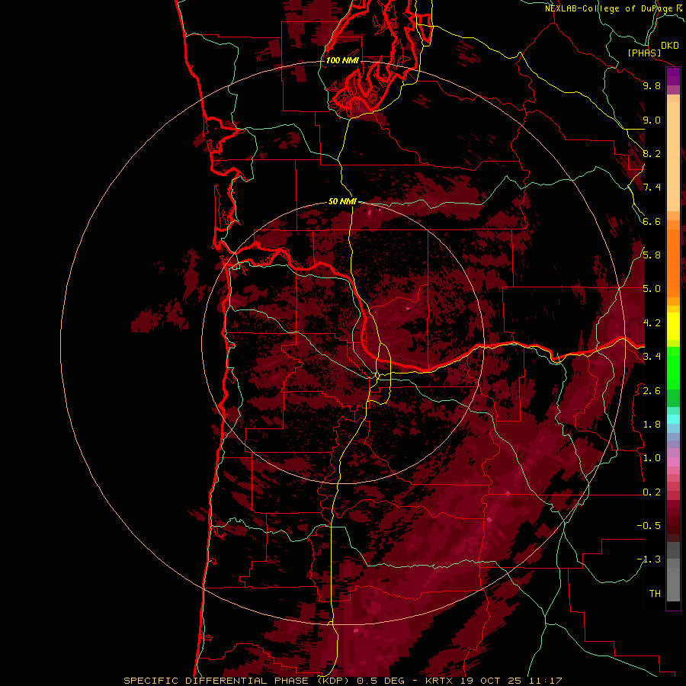Click the 100 NMI range ring label
The height and width of the screenshot is (686, 686).
342,60
